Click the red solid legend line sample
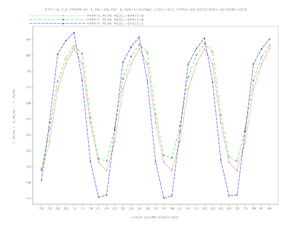Screen dimensions: 294x227 58,16
